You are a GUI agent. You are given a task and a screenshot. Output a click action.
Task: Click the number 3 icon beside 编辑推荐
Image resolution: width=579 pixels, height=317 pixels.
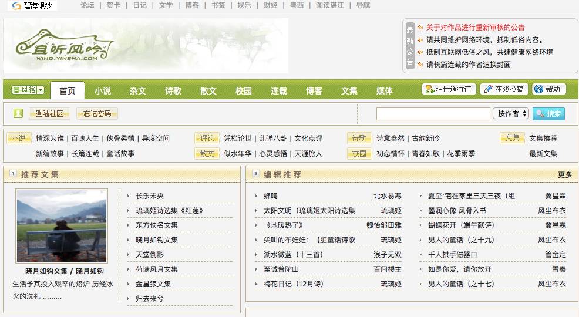(x=255, y=173)
